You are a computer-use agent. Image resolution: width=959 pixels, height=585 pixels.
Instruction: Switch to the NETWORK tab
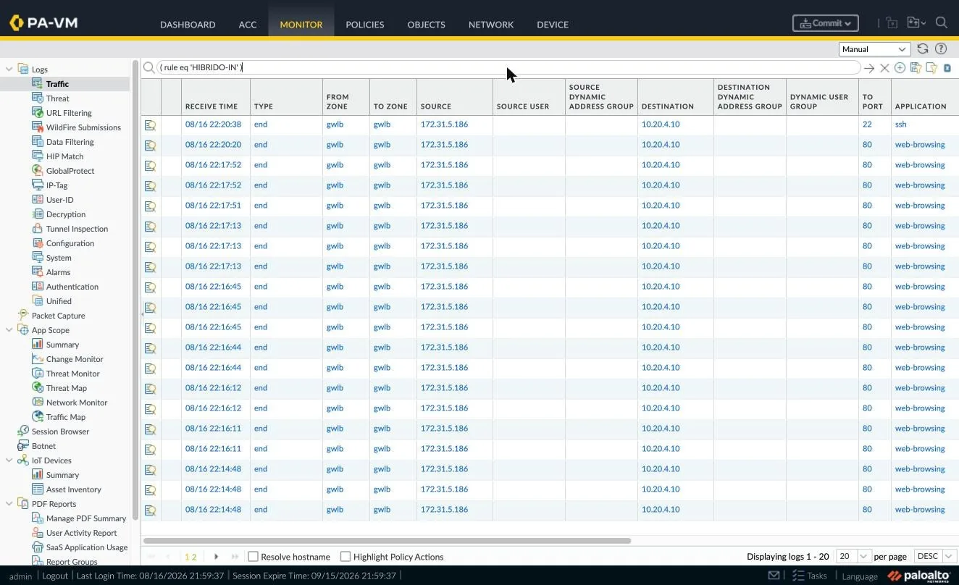pos(491,24)
